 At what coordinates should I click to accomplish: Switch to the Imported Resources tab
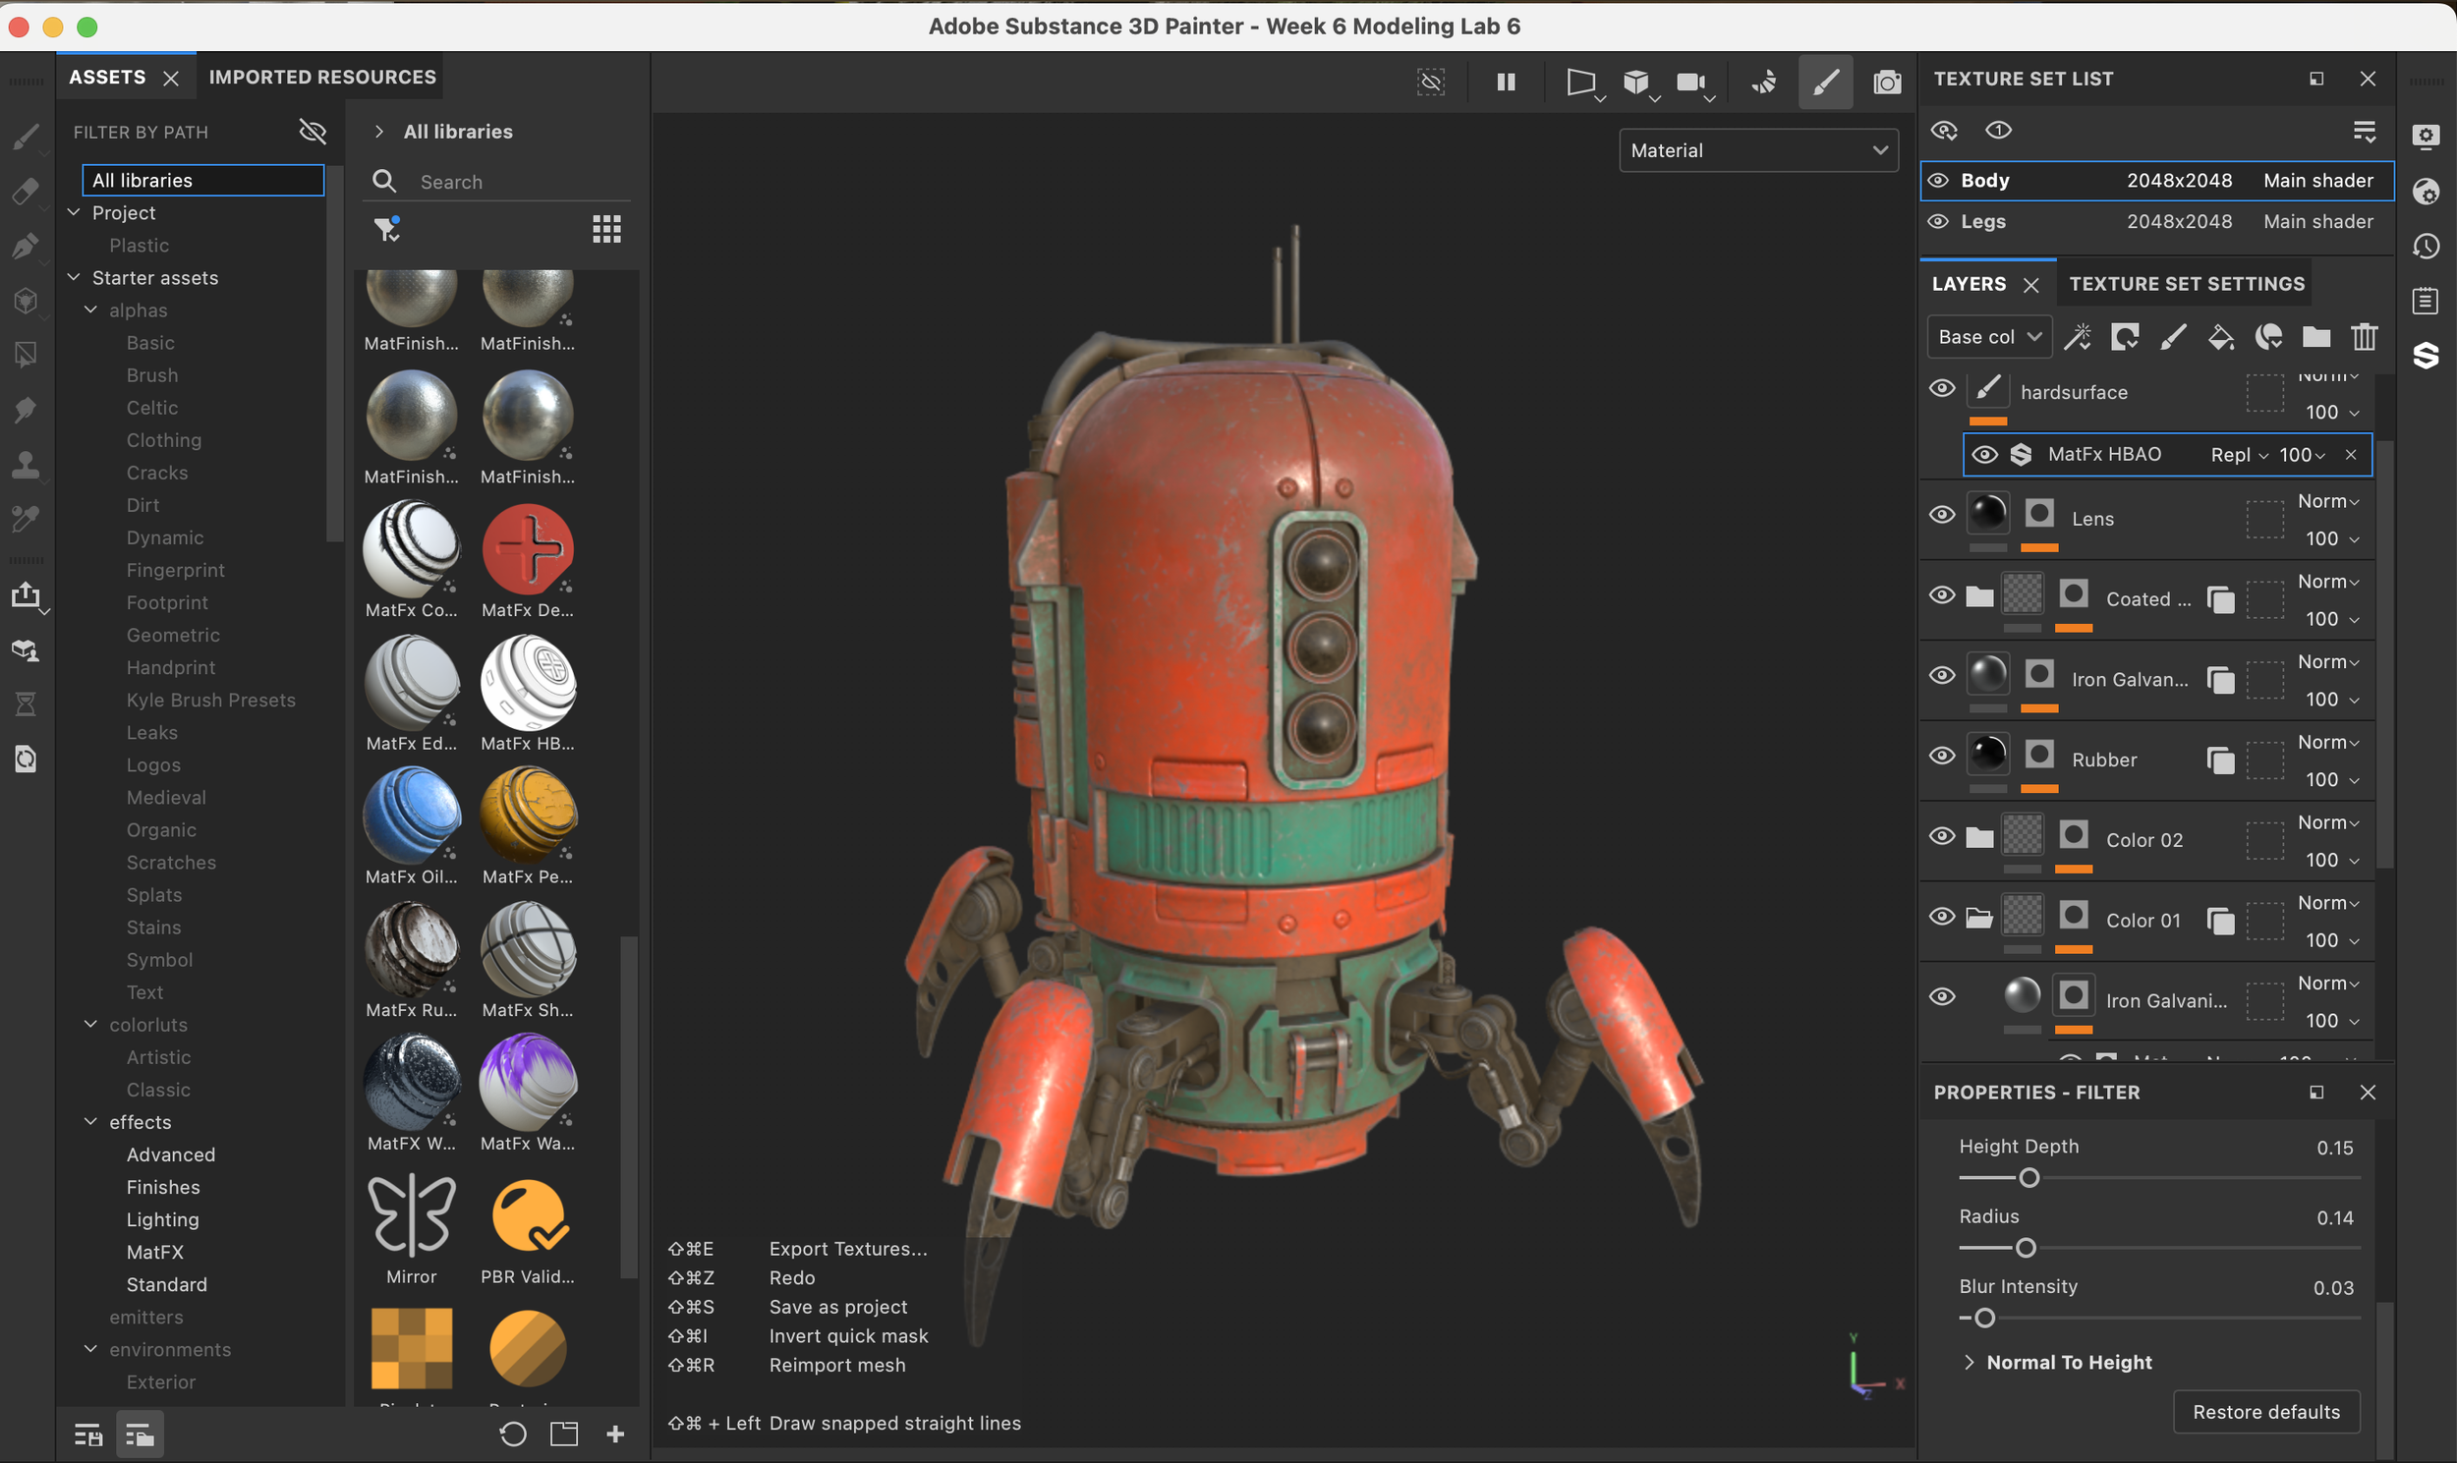click(x=322, y=76)
